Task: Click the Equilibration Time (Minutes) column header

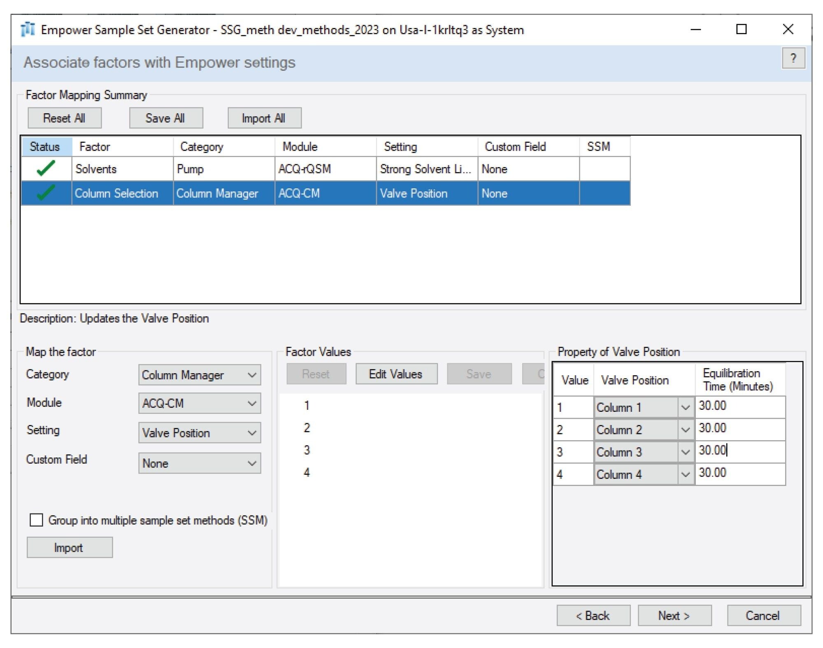Action: coord(740,379)
